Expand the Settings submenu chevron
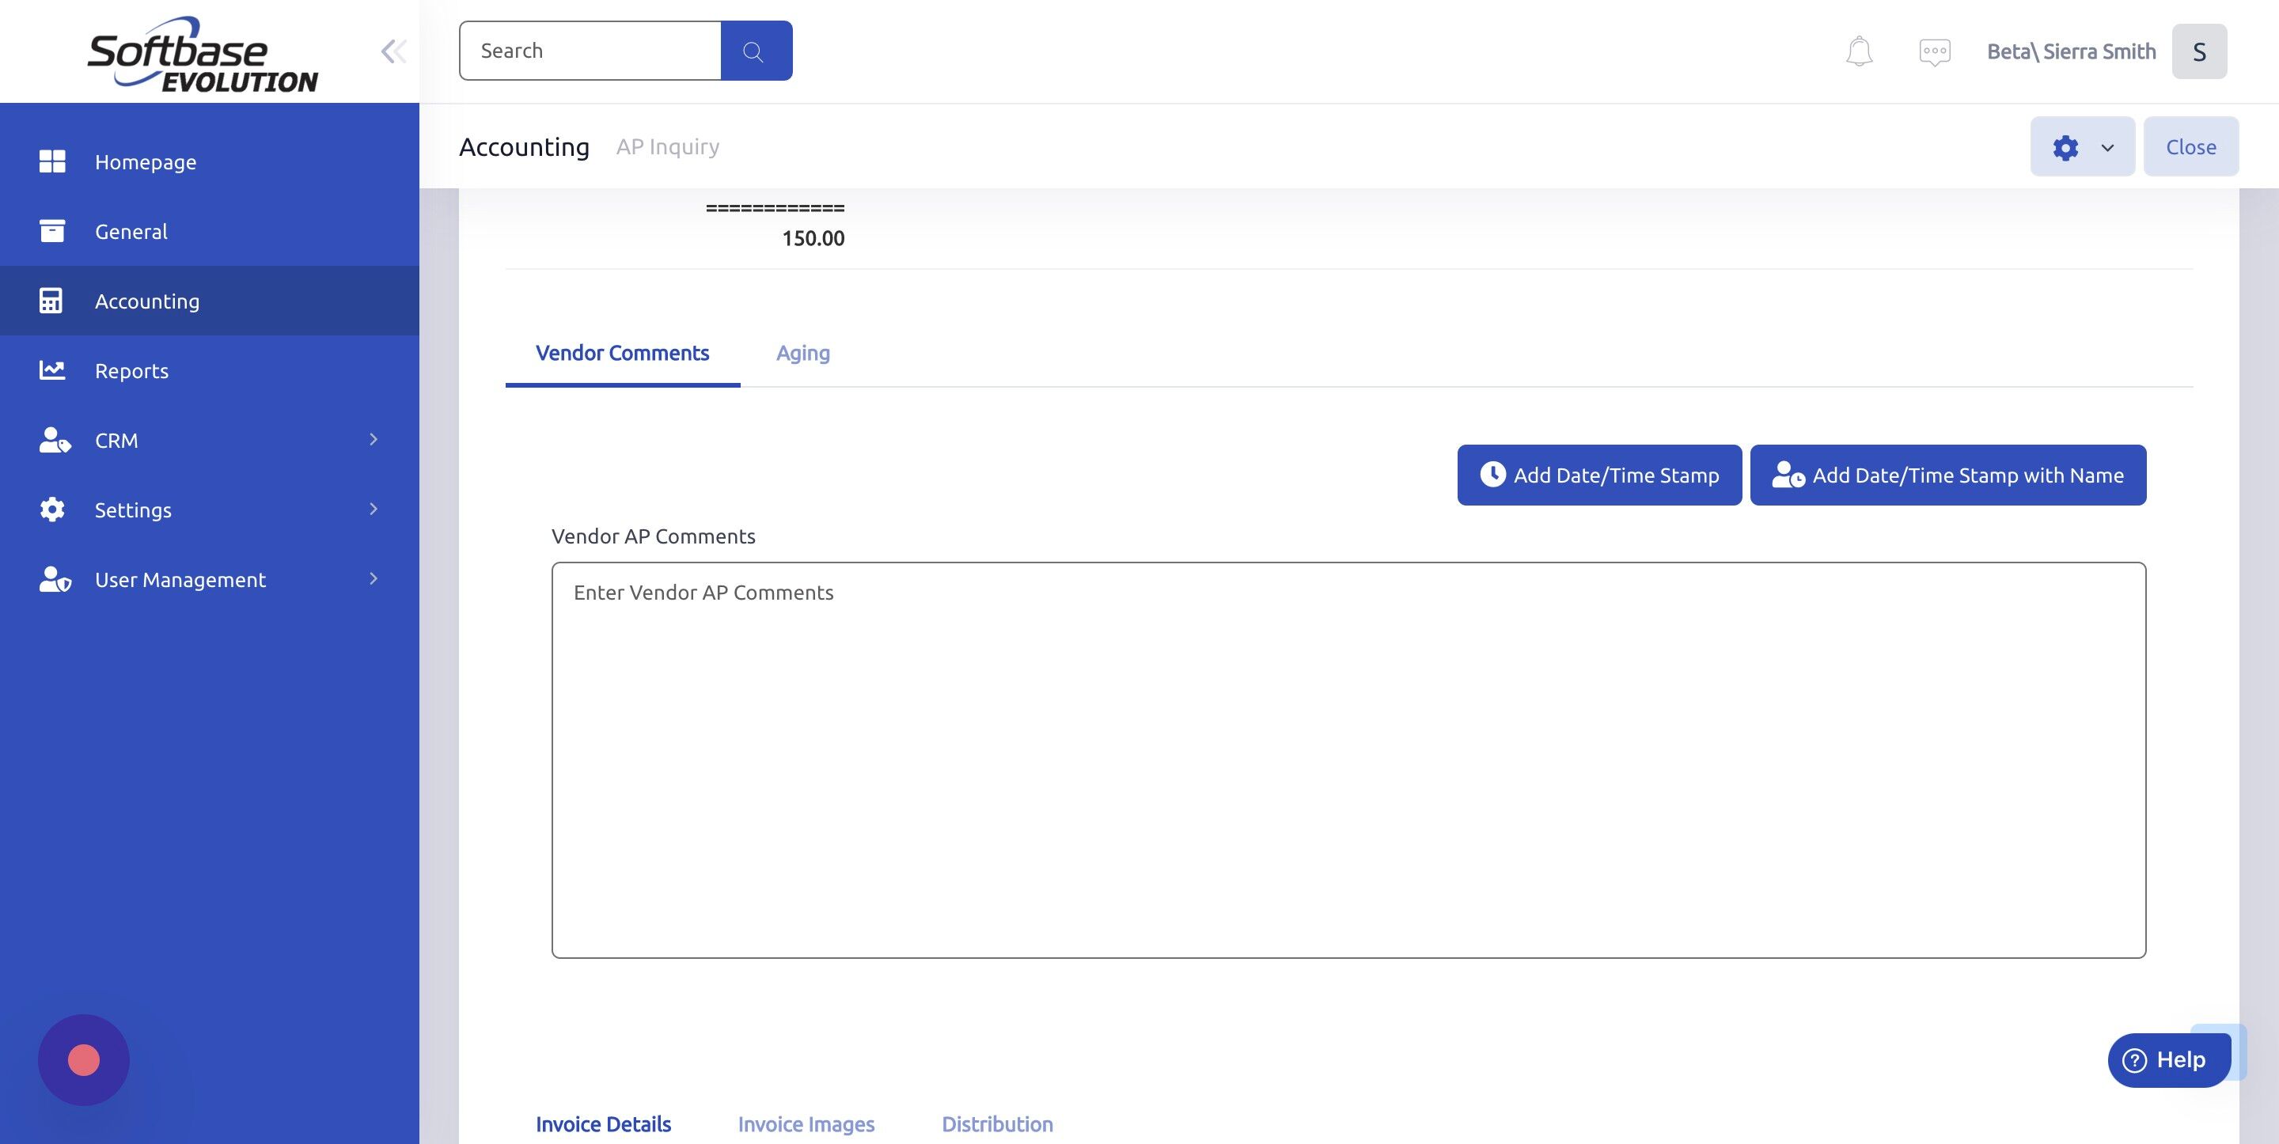Image resolution: width=2279 pixels, height=1144 pixels. point(373,509)
